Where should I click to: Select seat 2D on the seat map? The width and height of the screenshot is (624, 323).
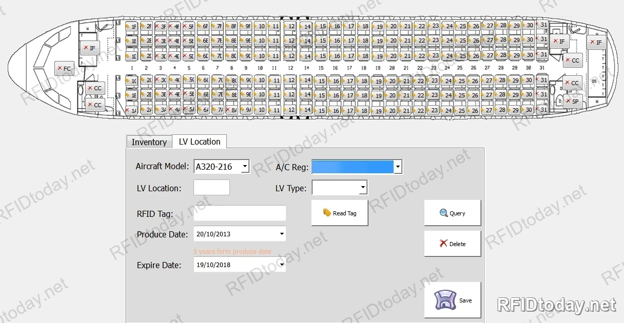point(146,56)
